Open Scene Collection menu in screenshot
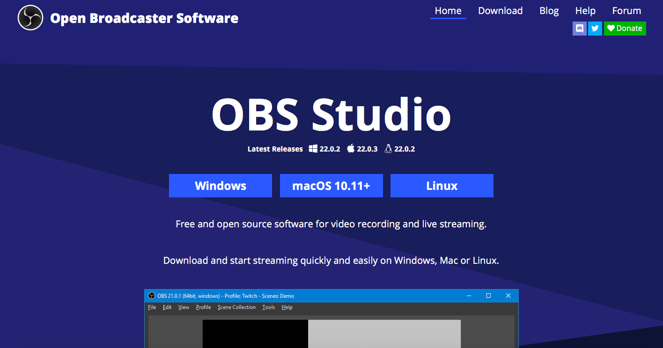Viewport: 663px width, 348px height. [236, 307]
